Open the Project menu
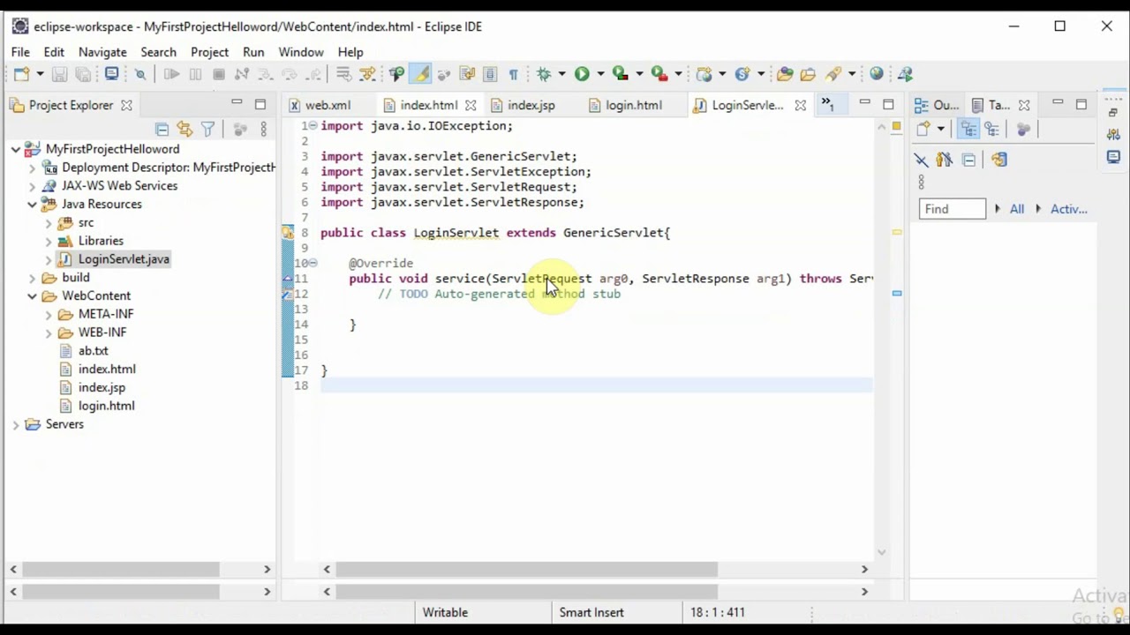Viewport: 1130px width, 635px height. pos(209,52)
